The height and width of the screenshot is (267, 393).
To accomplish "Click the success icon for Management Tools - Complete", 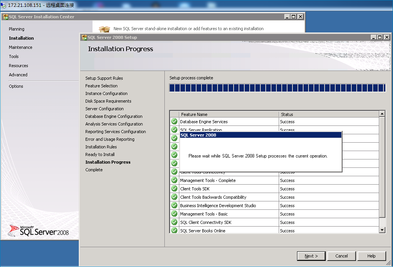I will point(174,180).
